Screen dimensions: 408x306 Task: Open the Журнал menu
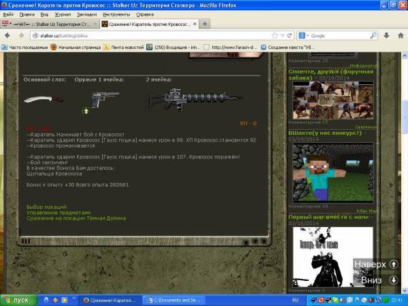(x=62, y=14)
